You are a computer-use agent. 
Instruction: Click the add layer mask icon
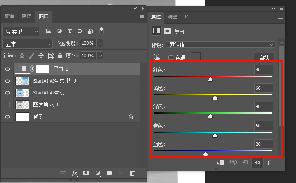(x=86, y=173)
